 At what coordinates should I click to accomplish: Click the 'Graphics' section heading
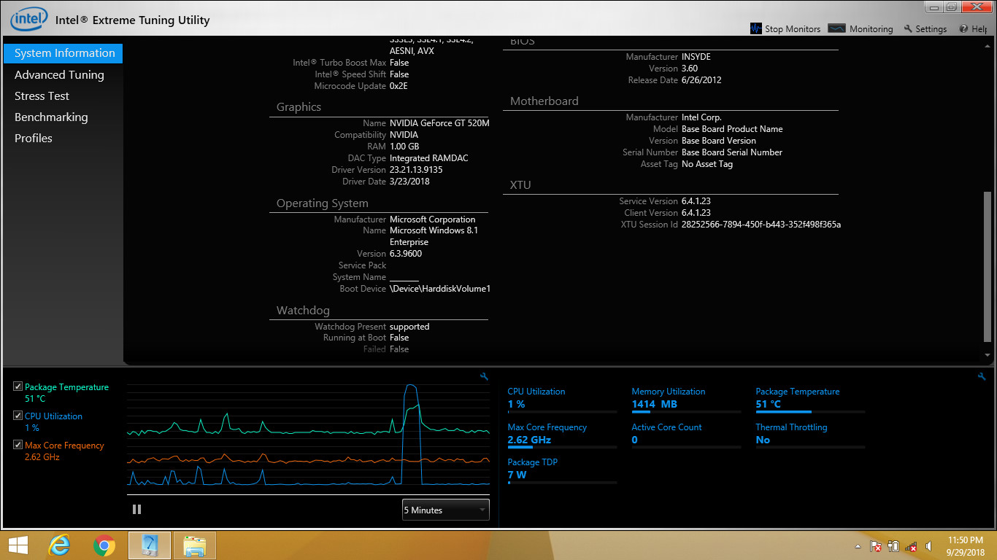[x=299, y=107]
